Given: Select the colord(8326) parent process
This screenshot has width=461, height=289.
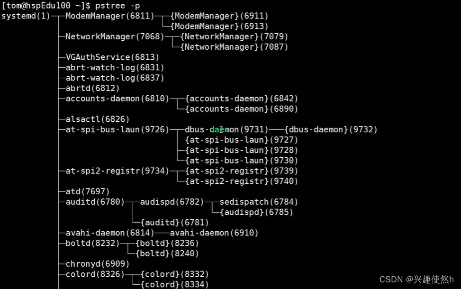Looking at the screenshot, I should click(x=95, y=274).
